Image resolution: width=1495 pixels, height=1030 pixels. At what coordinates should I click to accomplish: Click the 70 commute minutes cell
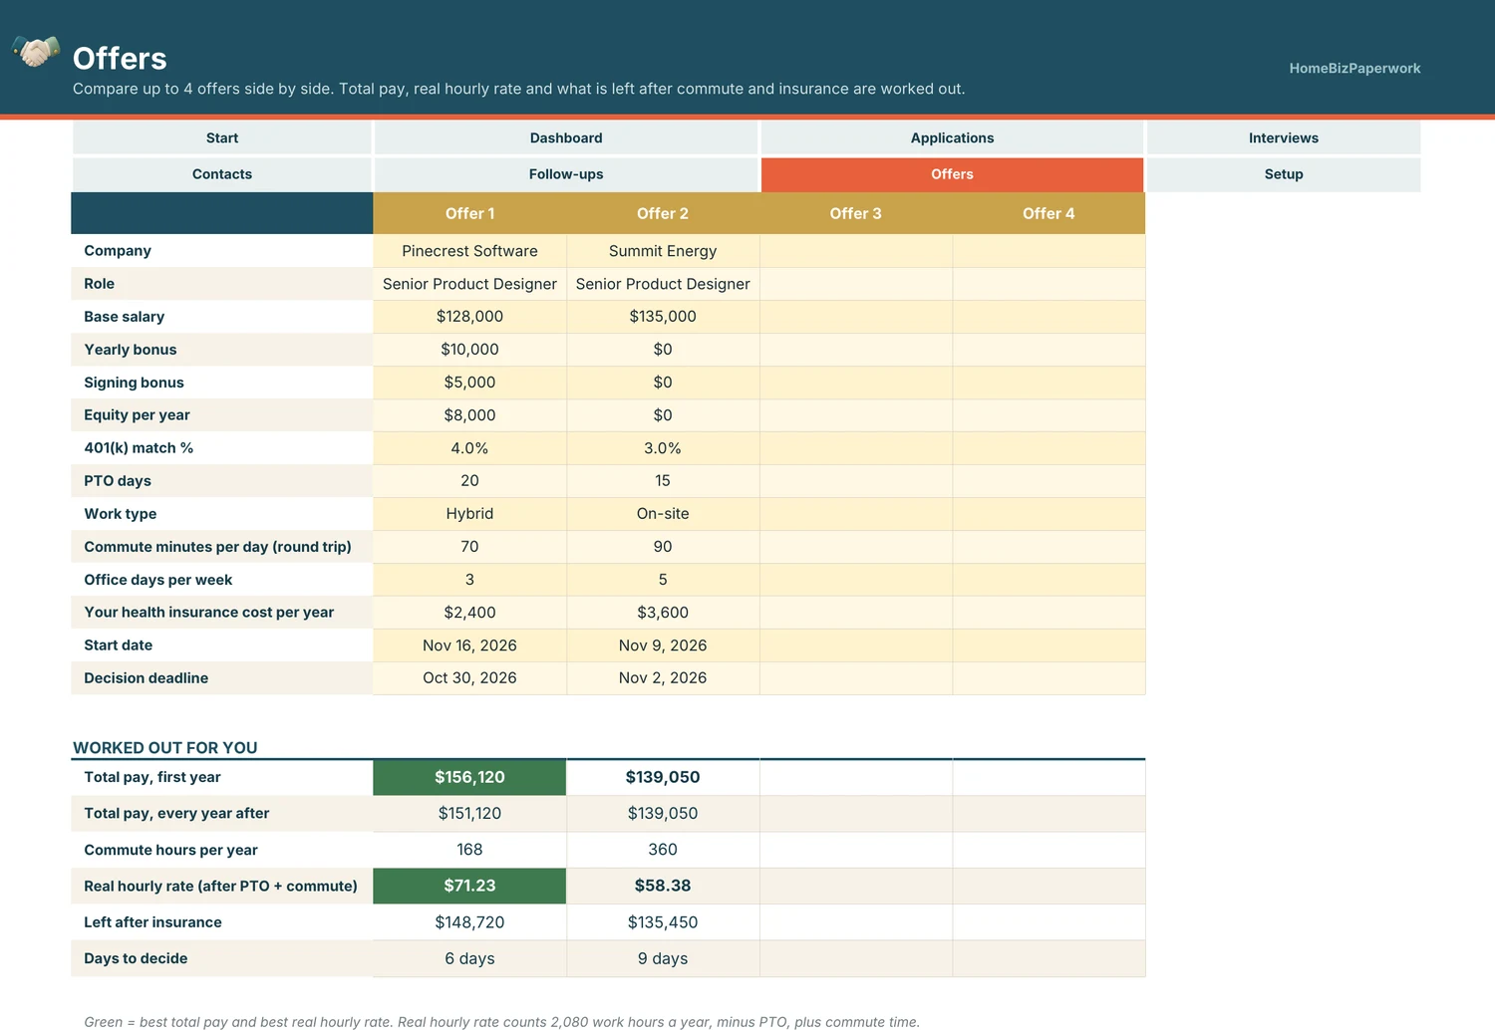469,547
